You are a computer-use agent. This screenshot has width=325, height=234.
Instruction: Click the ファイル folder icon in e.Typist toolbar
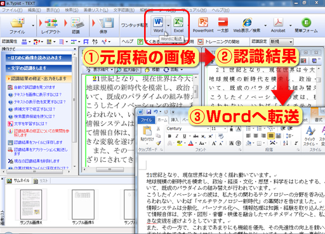tap(17, 25)
